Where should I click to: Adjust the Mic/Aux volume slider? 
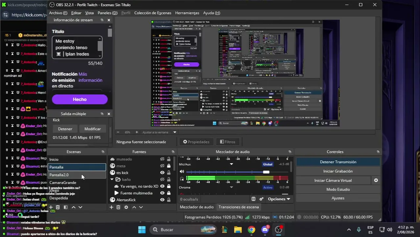pyautogui.click(x=266, y=172)
